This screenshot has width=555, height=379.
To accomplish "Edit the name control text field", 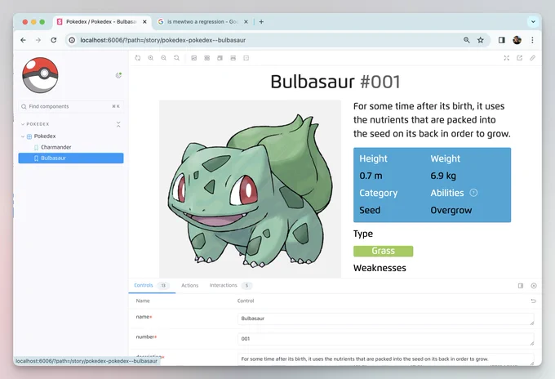I will tap(386, 319).
